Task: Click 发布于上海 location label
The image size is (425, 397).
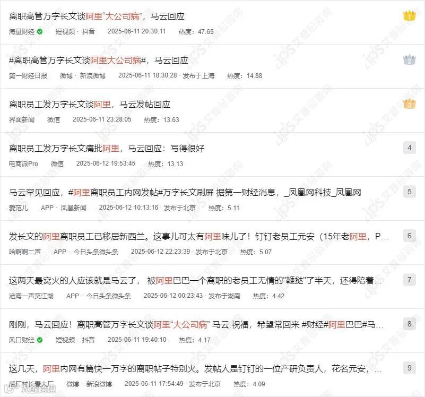Action: click(x=198, y=76)
